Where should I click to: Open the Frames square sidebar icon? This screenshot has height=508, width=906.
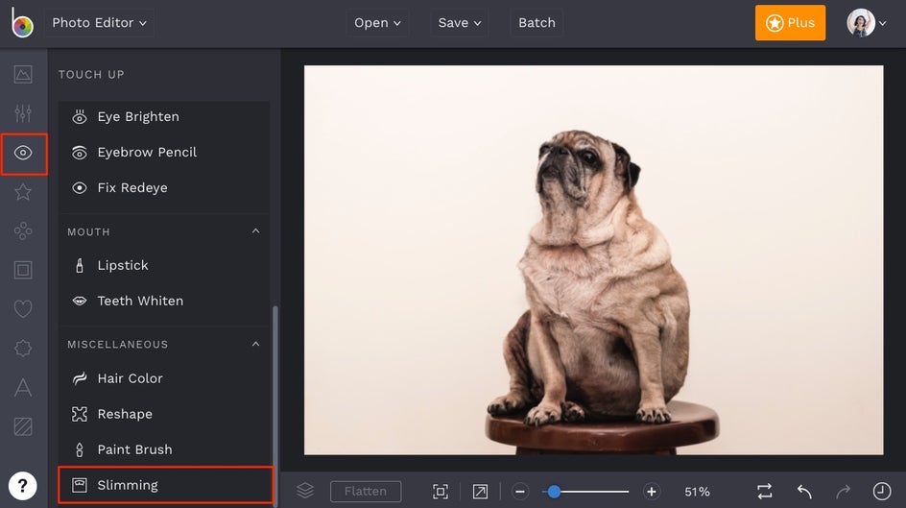click(23, 270)
